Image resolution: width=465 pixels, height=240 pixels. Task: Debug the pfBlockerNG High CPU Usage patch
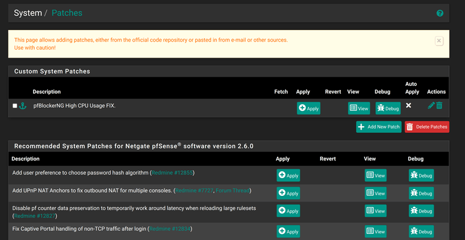click(388, 108)
